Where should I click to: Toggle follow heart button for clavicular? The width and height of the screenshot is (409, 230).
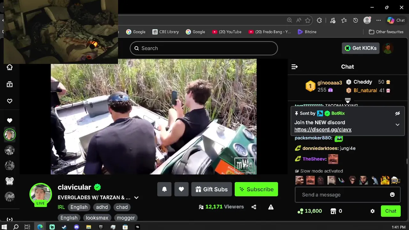(x=181, y=189)
